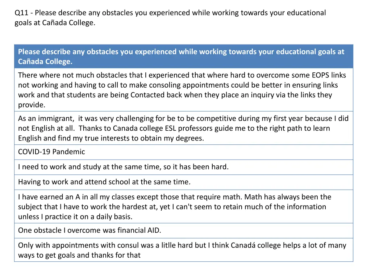The height and width of the screenshot is (278, 371).
Task: Select the math classes response row
Action: coord(184,207)
